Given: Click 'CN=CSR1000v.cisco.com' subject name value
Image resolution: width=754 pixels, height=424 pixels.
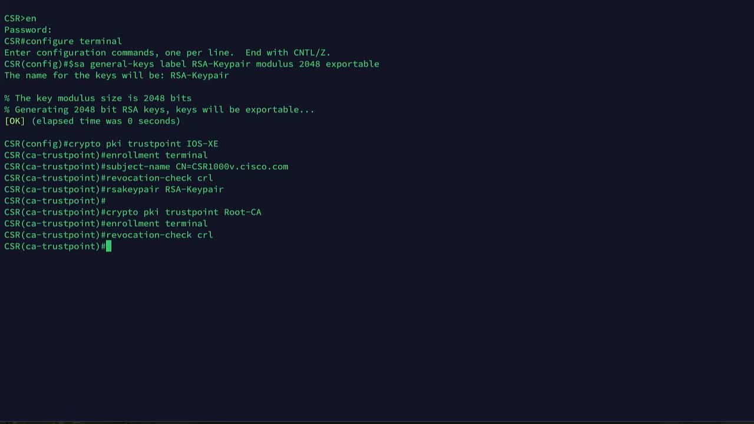Looking at the screenshot, I should (232, 167).
